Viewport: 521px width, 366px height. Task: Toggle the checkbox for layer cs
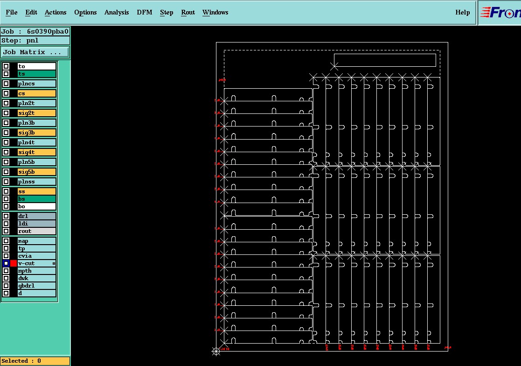click(x=6, y=93)
